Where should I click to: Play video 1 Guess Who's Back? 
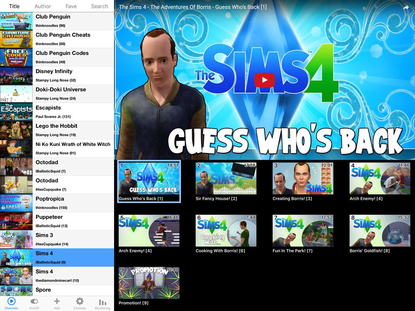point(149,182)
